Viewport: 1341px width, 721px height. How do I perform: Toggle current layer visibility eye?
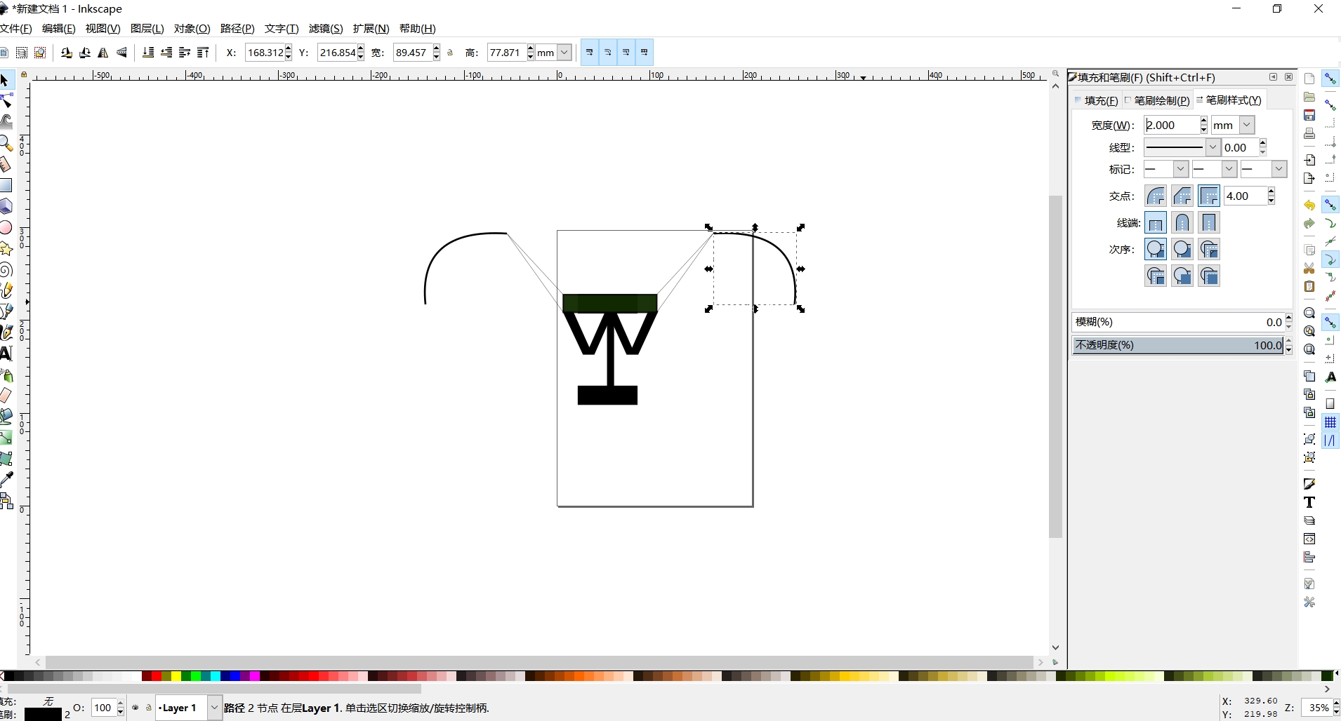[x=136, y=708]
